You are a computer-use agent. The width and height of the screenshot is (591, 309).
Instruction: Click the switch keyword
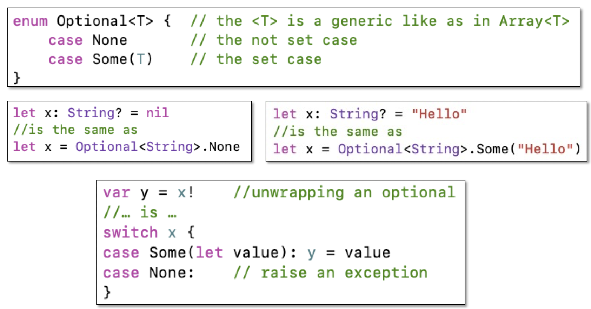click(x=131, y=232)
